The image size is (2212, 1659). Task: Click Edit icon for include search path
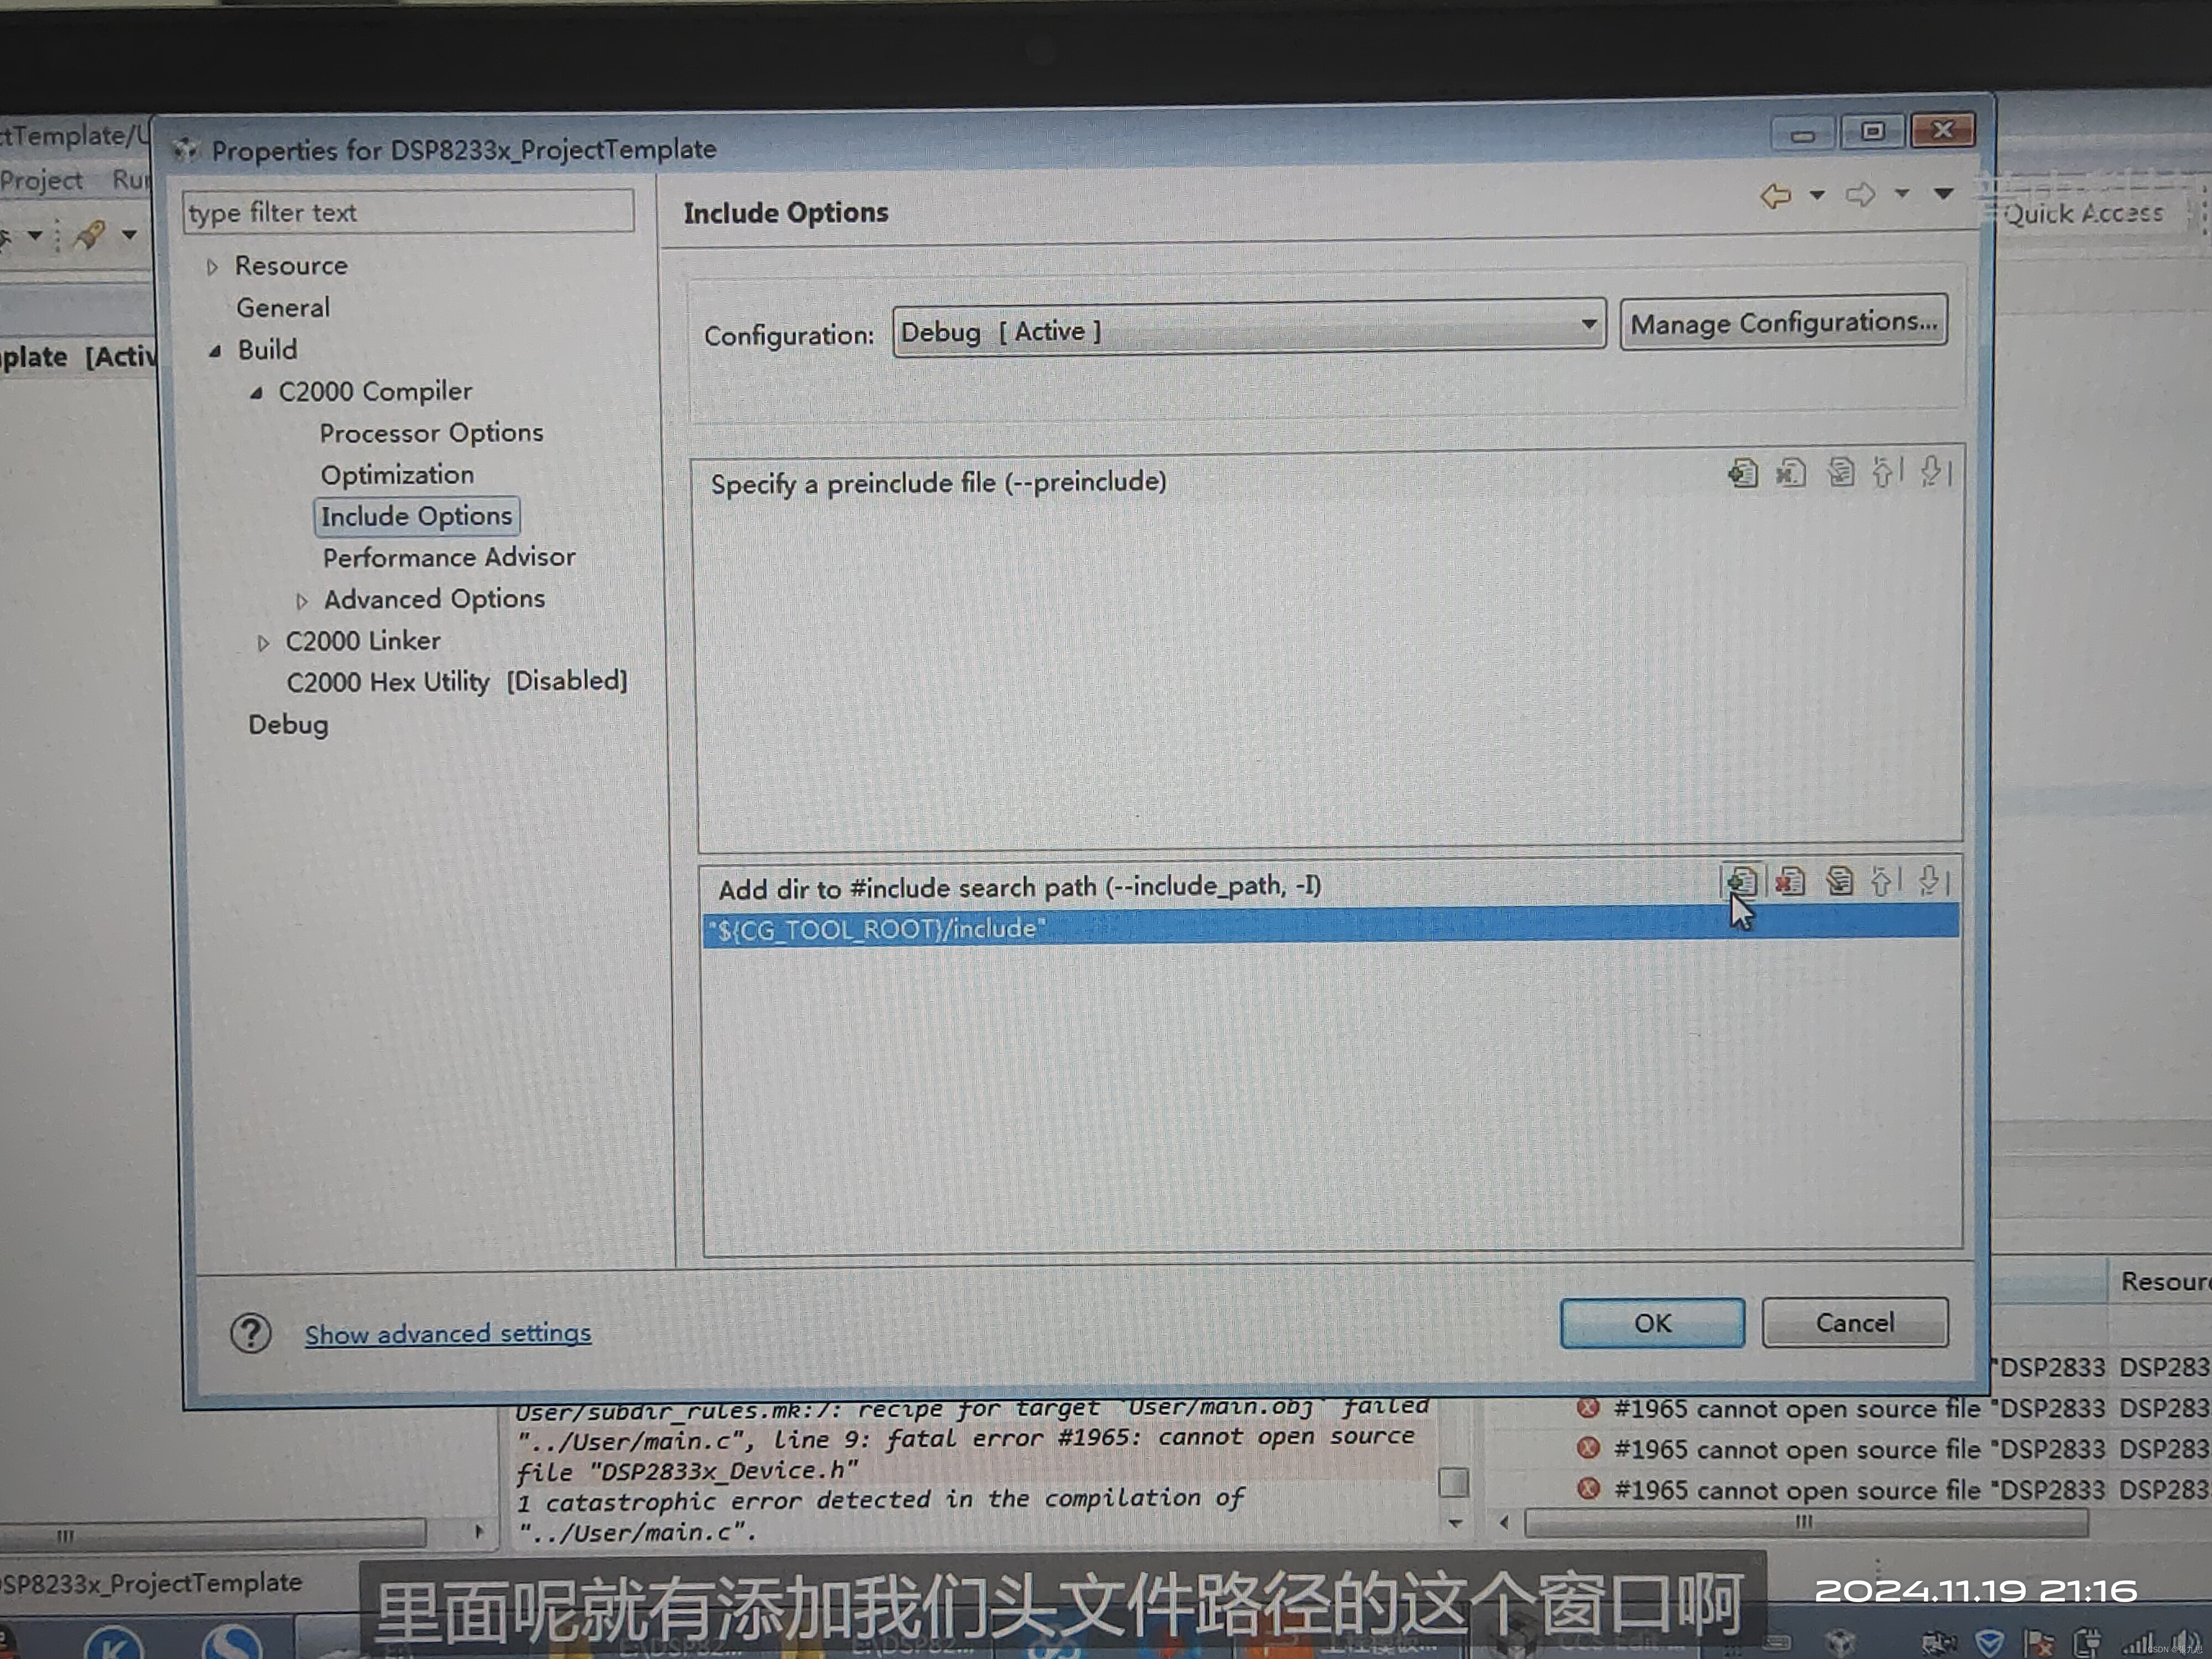click(1838, 881)
